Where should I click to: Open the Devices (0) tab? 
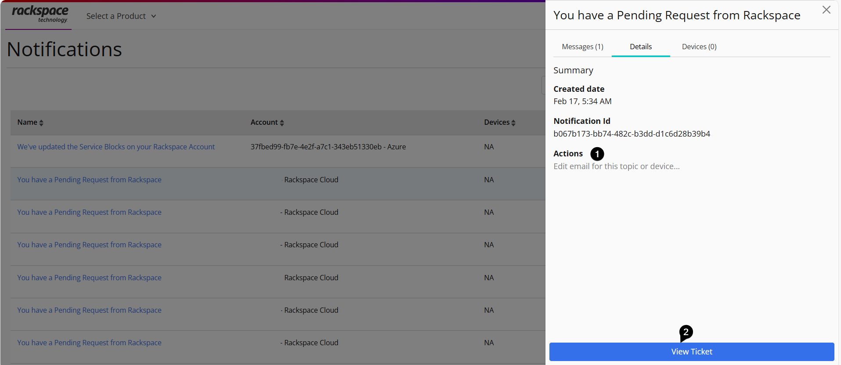pos(699,47)
